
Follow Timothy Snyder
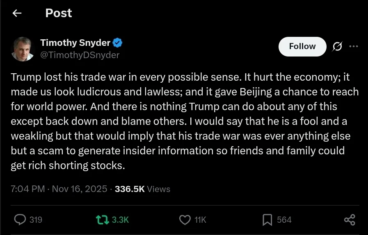(x=302, y=47)
